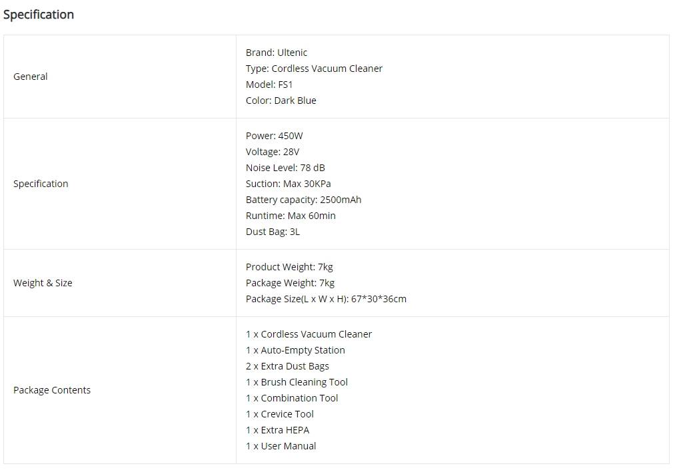The image size is (675, 472).
Task: Click the Color: Dark Blue text
Action: [281, 101]
